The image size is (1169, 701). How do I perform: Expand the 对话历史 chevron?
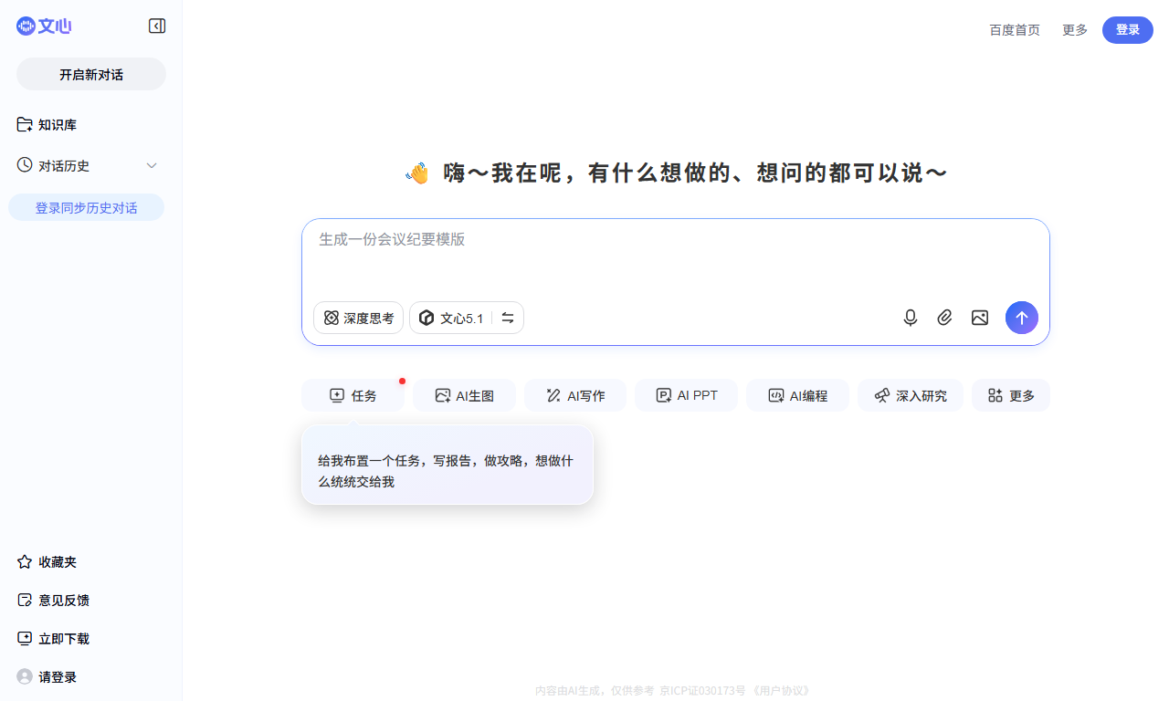[152, 165]
